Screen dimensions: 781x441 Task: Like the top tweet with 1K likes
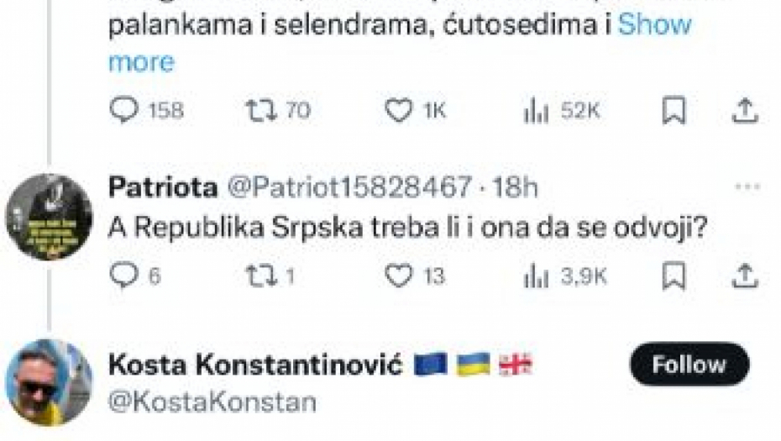[x=398, y=111]
